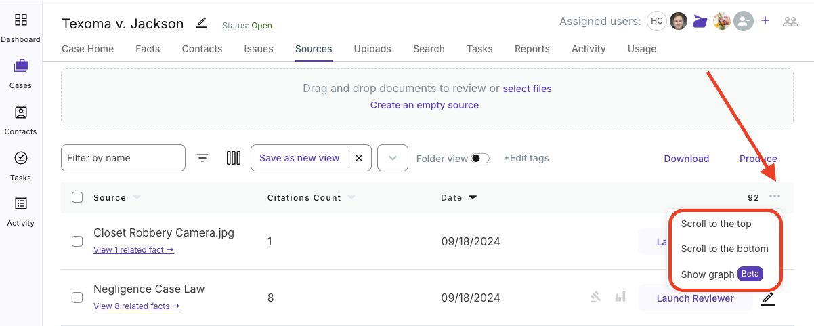
Task: Open the Dashboard sidebar icon
Action: pos(20,20)
